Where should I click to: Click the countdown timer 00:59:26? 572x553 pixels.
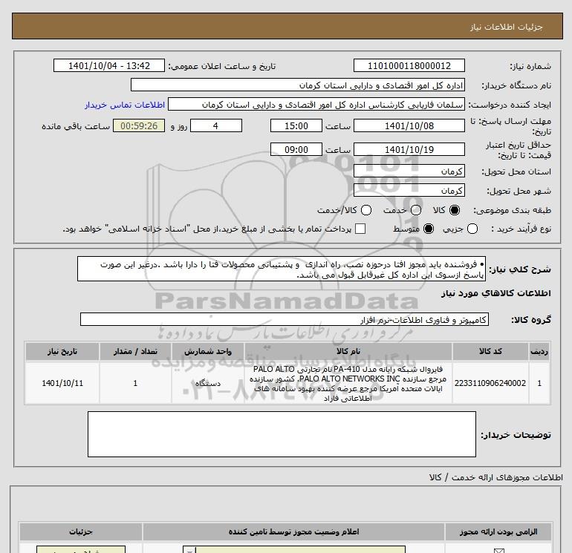139,125
